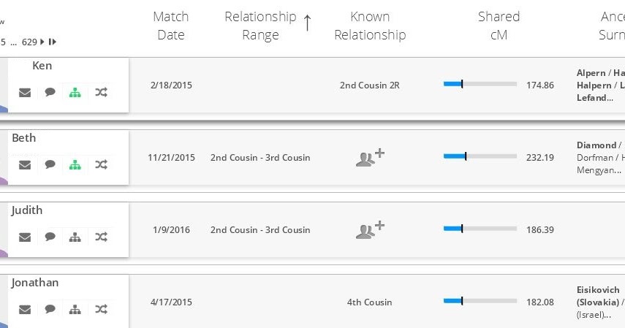The width and height of the screenshot is (625, 328).
Task: Click Jonathan's shuffle arrows icon
Action: [101, 309]
